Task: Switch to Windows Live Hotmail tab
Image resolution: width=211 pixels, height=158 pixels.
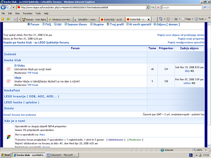Action: coord(60,20)
